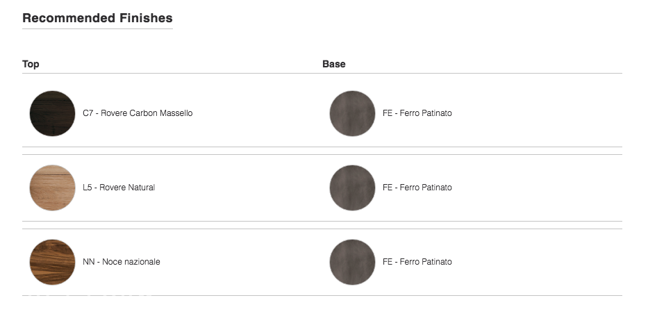Click the underline beneath Recommended Finishes heading
The height and width of the screenshot is (323, 648).
(97, 29)
